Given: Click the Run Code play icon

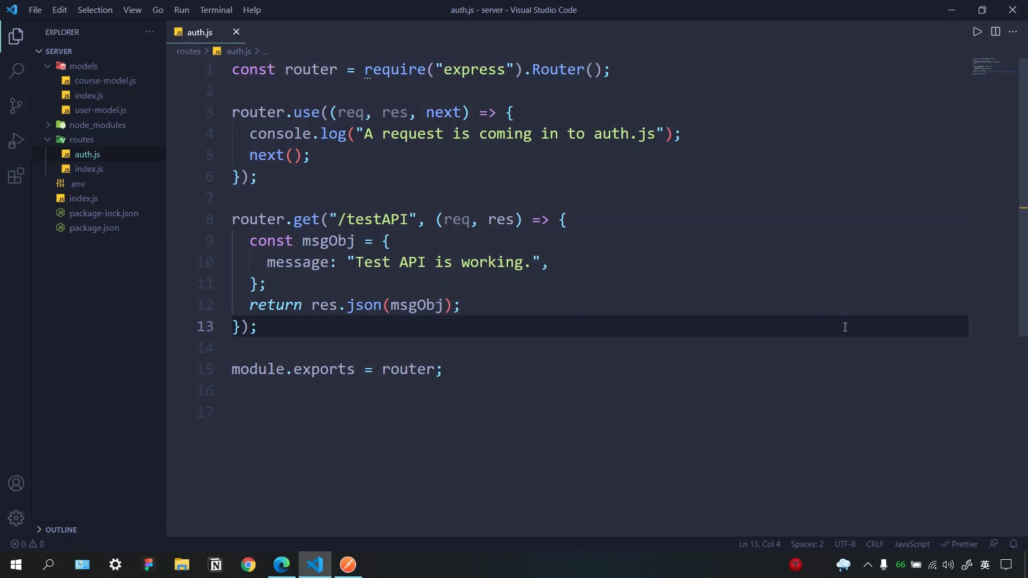Looking at the screenshot, I should tap(977, 32).
